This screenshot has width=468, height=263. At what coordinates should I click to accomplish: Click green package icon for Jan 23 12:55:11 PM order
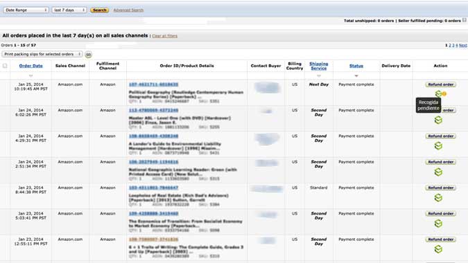tap(438, 249)
